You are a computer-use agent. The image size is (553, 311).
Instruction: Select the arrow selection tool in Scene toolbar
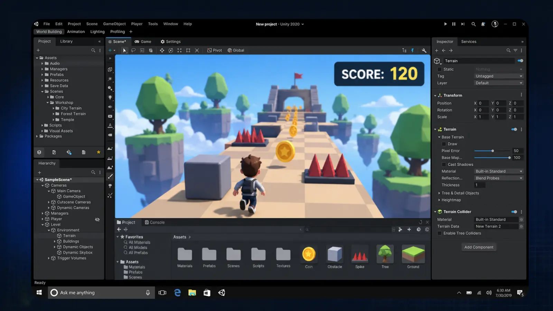tap(124, 50)
